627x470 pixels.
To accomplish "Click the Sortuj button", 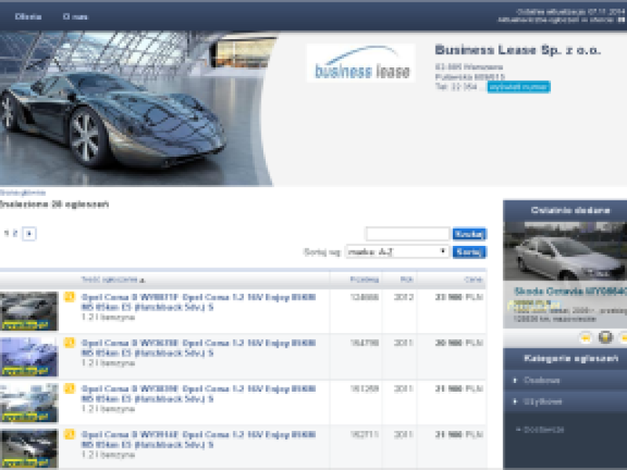I will pos(469,252).
